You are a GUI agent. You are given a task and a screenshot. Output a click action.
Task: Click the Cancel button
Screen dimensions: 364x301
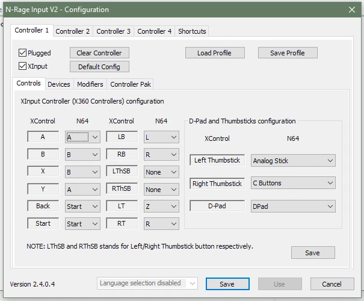pyautogui.click(x=332, y=284)
